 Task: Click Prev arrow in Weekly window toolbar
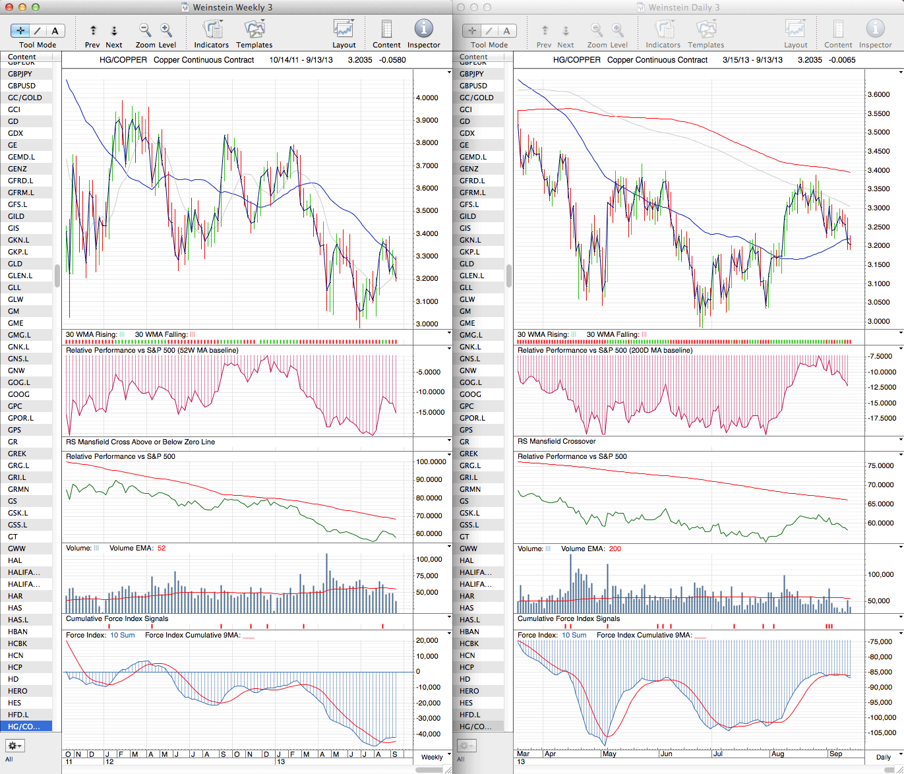[93, 30]
